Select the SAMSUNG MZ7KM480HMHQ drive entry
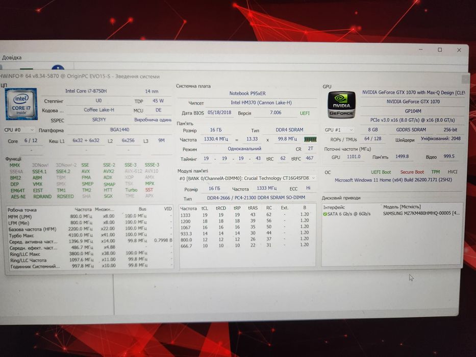The width and height of the screenshot is (476, 357). tap(421, 213)
